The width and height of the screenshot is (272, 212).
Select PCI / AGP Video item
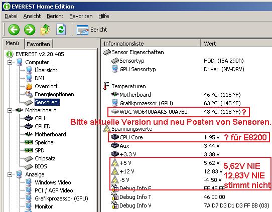point(54,190)
